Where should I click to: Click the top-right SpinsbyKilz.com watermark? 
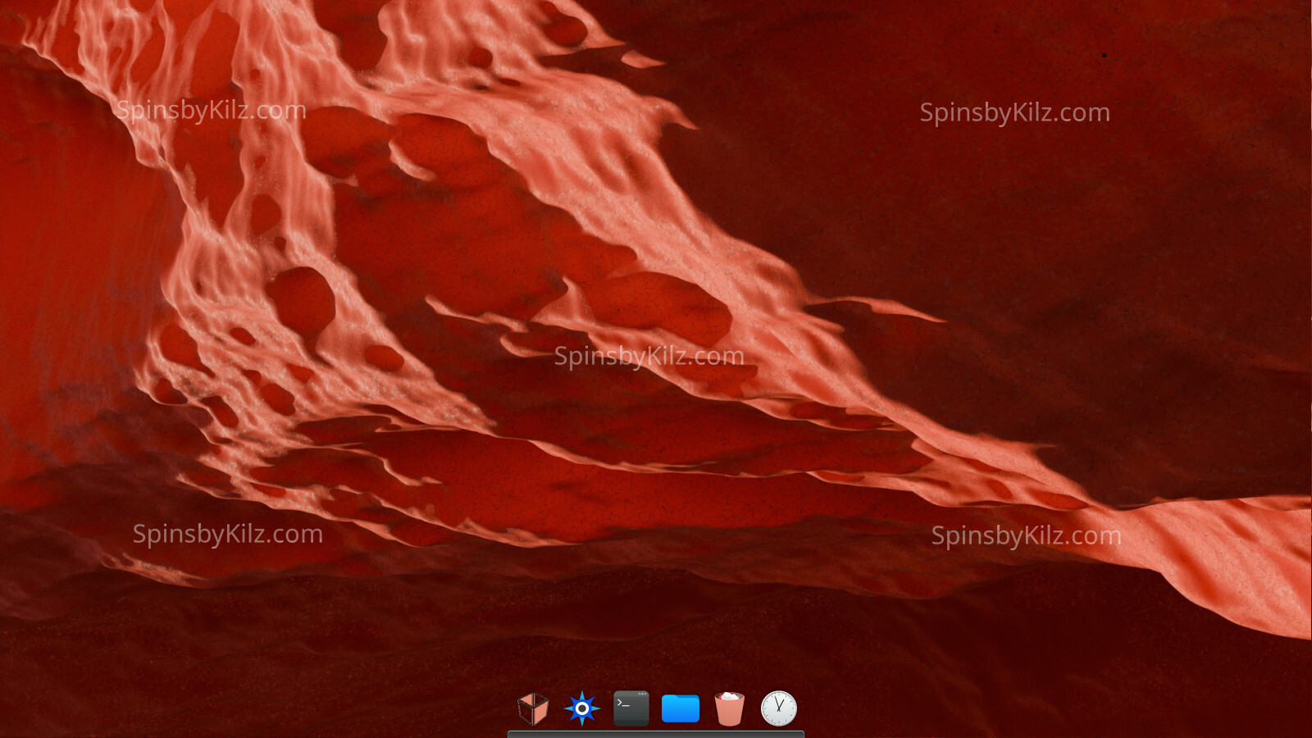click(x=1014, y=113)
